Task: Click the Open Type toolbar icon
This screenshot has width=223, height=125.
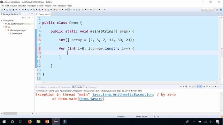Action: click(x=54, y=10)
